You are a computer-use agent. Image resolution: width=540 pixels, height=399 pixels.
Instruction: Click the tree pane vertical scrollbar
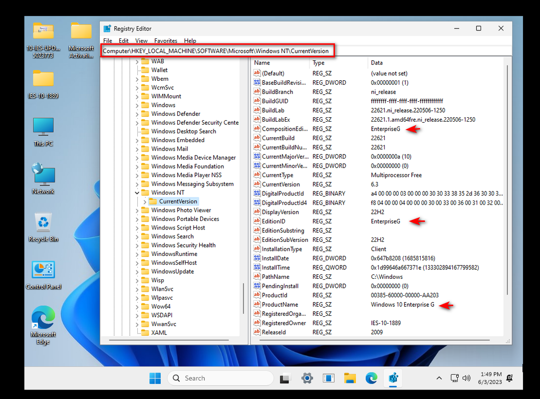coord(244,298)
